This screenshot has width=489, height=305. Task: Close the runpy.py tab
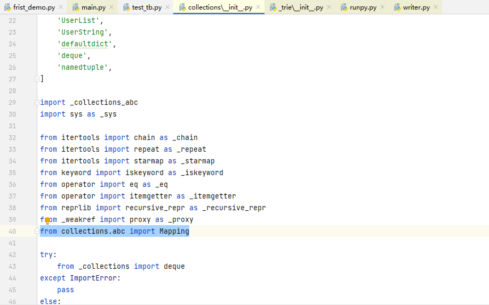click(382, 7)
